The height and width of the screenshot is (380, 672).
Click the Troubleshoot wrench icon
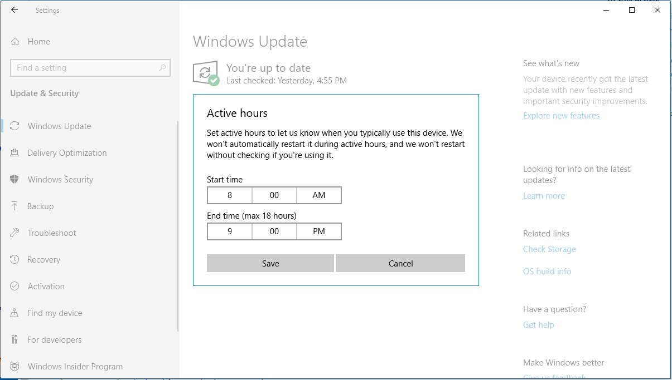click(15, 233)
